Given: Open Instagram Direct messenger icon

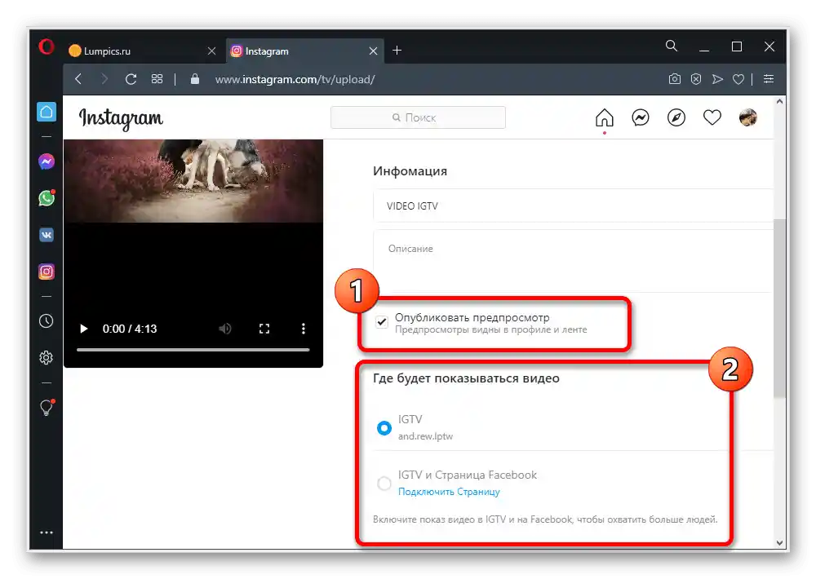Looking at the screenshot, I should pyautogui.click(x=640, y=117).
